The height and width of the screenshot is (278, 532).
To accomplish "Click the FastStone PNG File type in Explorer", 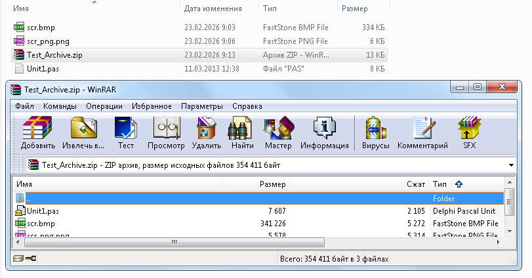I will [x=295, y=41].
